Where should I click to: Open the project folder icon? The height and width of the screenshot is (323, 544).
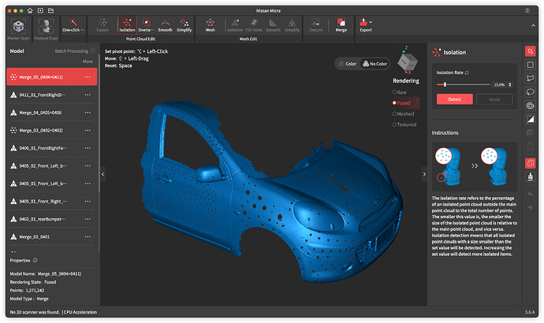(x=50, y=11)
